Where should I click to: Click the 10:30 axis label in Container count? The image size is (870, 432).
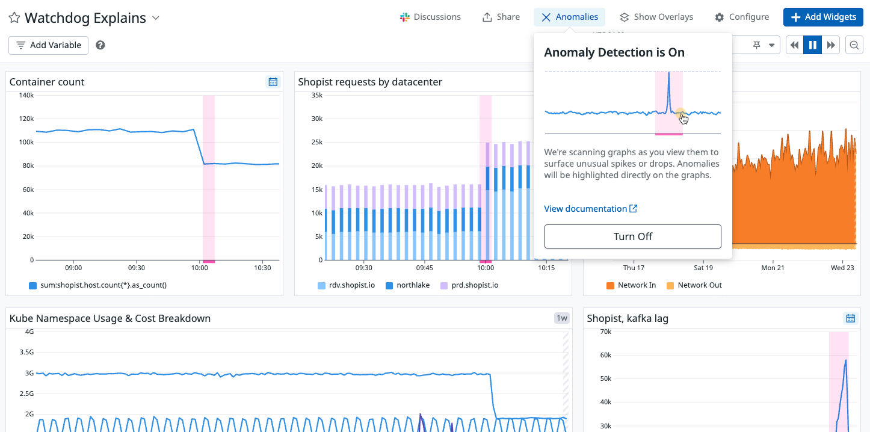coord(262,268)
